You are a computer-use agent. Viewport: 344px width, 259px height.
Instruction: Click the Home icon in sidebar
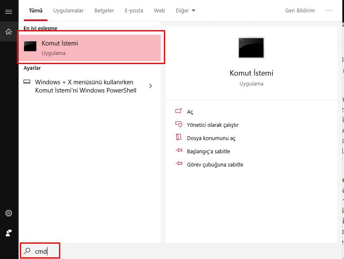pyautogui.click(x=8, y=32)
